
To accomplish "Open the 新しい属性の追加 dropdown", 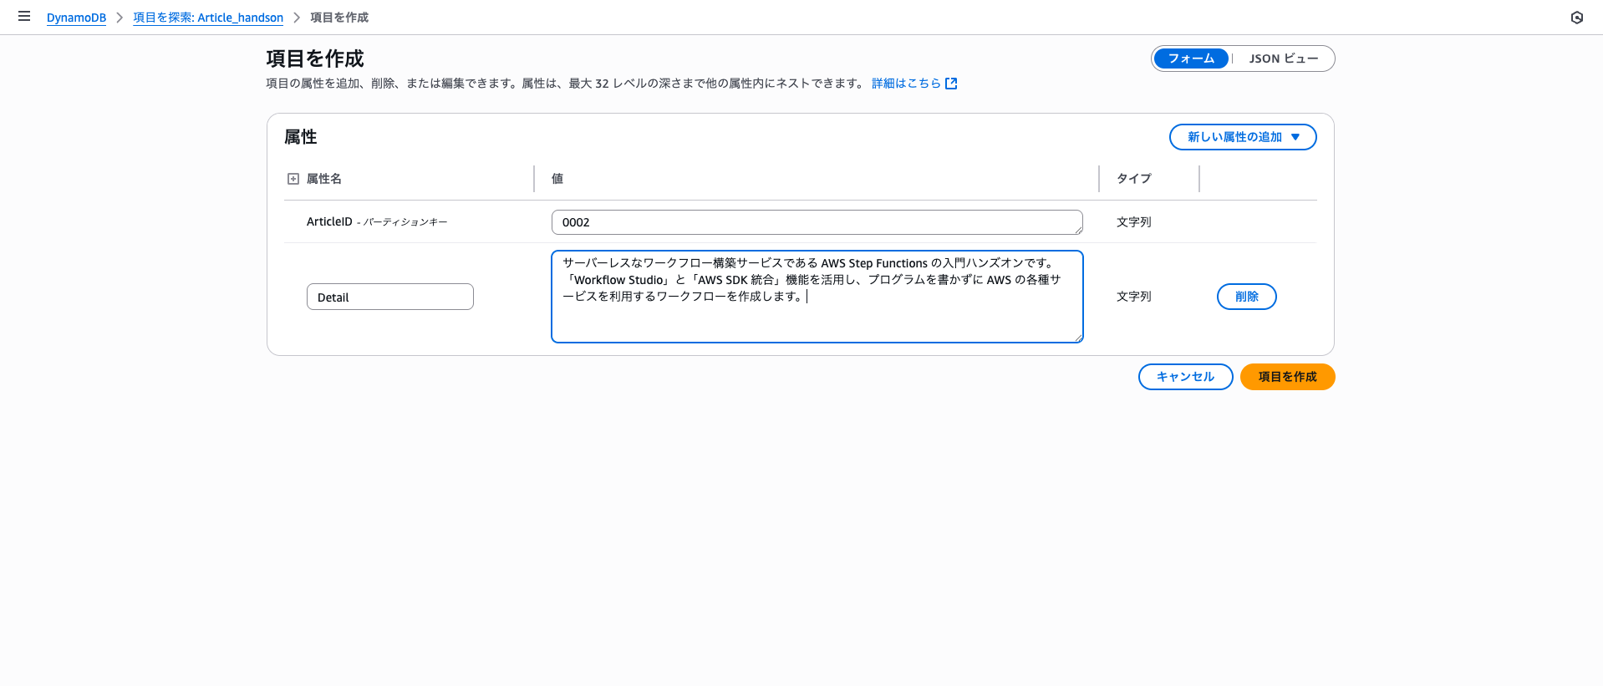I will (x=1243, y=137).
